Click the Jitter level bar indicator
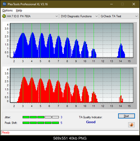The width and height of the screenshot is (140, 141). [x=41, y=117]
